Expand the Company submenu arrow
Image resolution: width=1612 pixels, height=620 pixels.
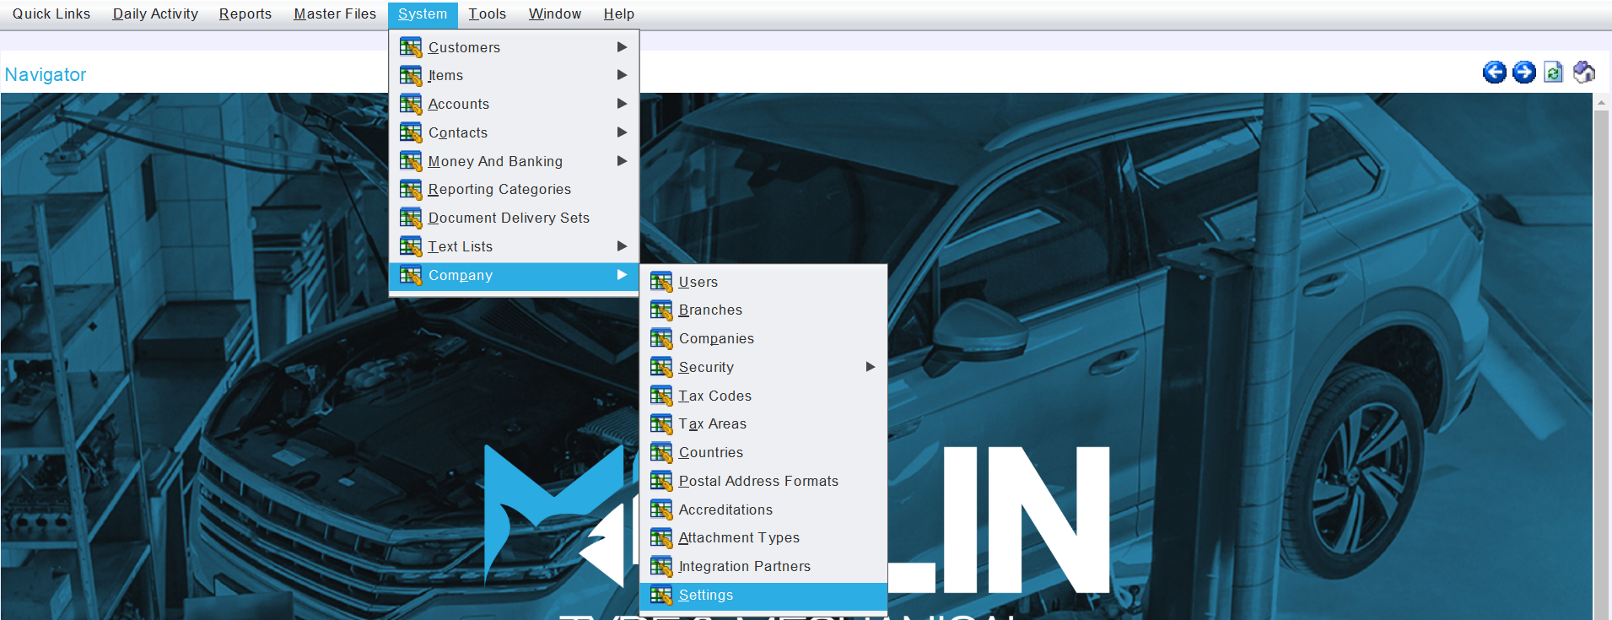622,275
